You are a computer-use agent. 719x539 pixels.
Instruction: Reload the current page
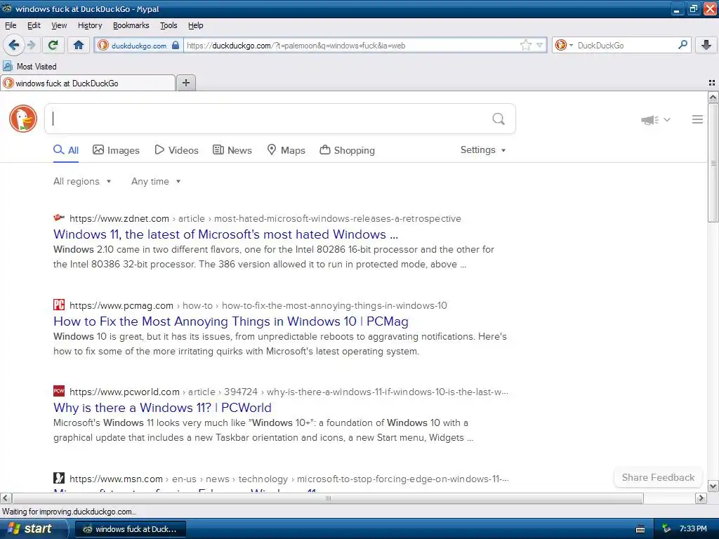pyautogui.click(x=53, y=45)
